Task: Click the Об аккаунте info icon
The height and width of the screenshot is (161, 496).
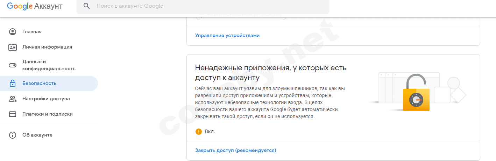Action: (x=13, y=135)
